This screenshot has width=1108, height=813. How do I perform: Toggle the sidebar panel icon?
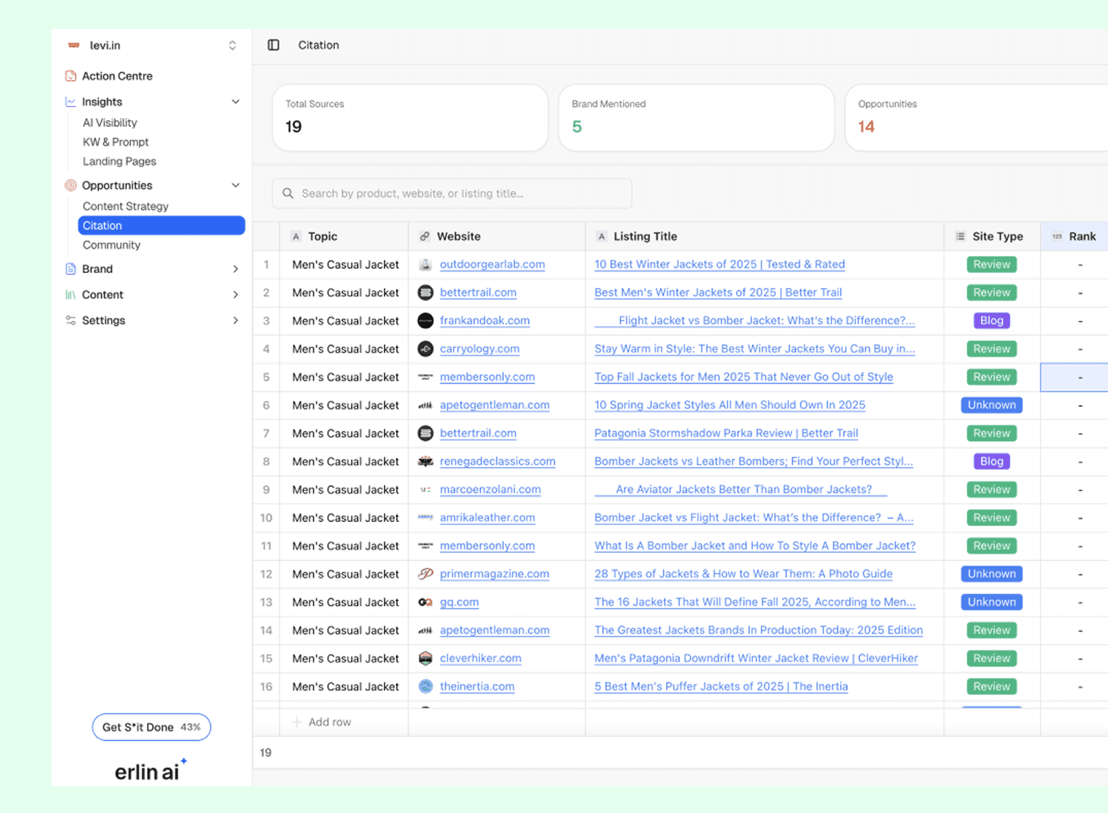tap(273, 45)
